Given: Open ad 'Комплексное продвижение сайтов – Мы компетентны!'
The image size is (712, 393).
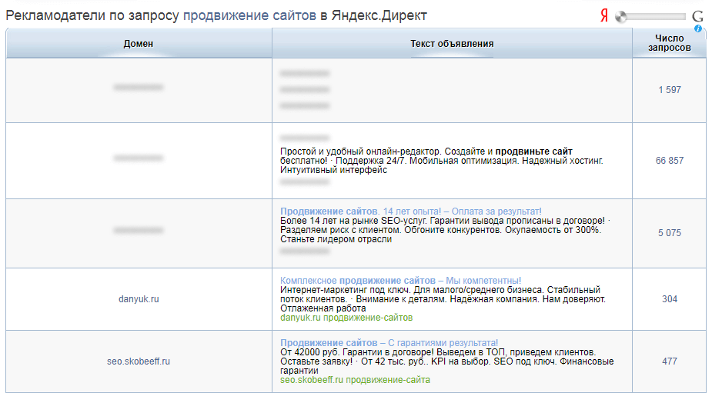Looking at the screenshot, I should [401, 281].
